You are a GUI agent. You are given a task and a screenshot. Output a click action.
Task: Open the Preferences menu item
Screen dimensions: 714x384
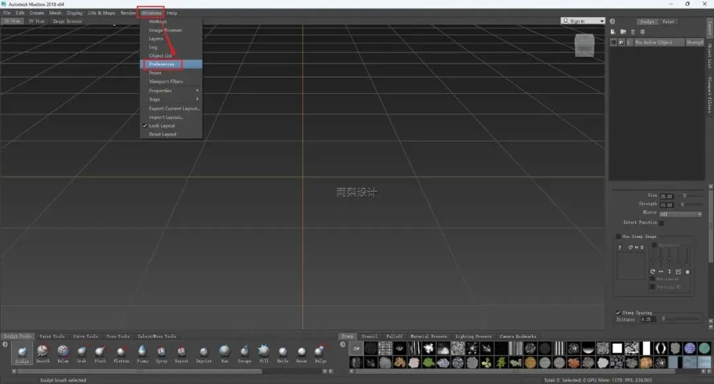click(171, 64)
